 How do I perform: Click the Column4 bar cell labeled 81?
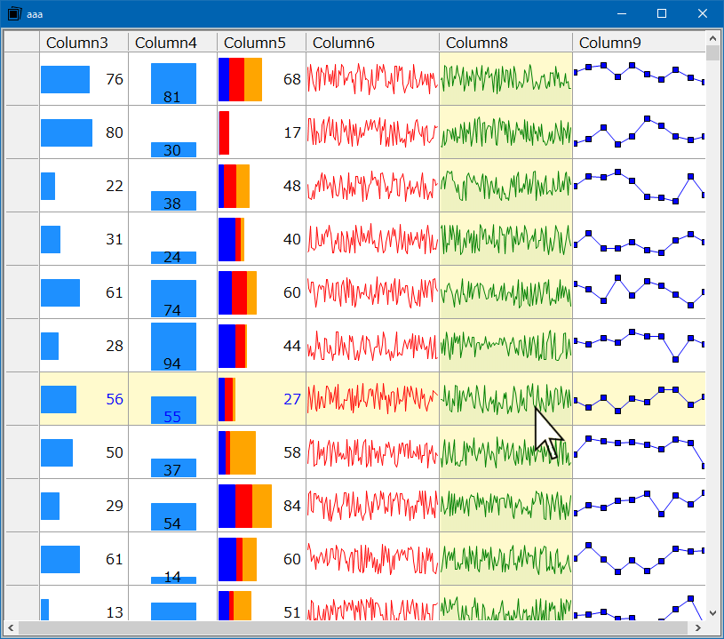[x=172, y=79]
